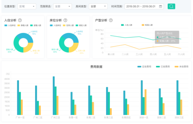Click 六人间 x-axis label
The image size is (193, 124).
[181, 54]
